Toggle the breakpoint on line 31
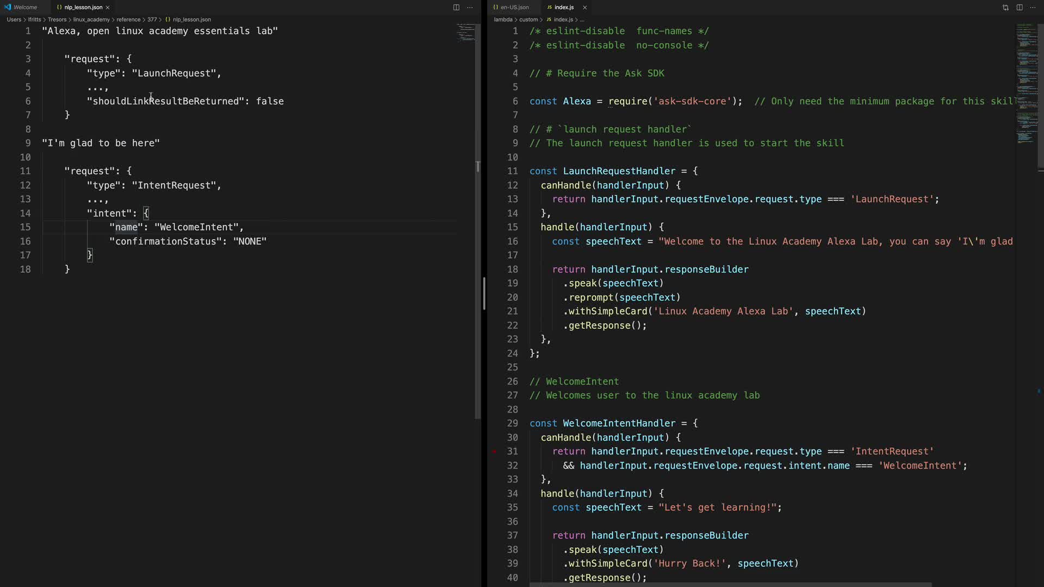The image size is (1044, 587). [x=494, y=451]
